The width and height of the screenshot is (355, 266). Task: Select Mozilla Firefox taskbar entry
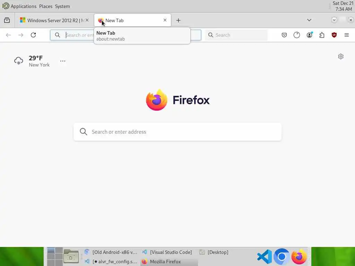click(169, 261)
